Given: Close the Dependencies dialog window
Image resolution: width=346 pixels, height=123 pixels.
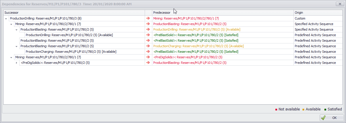Looking at the screenshot, I should (339, 4).
